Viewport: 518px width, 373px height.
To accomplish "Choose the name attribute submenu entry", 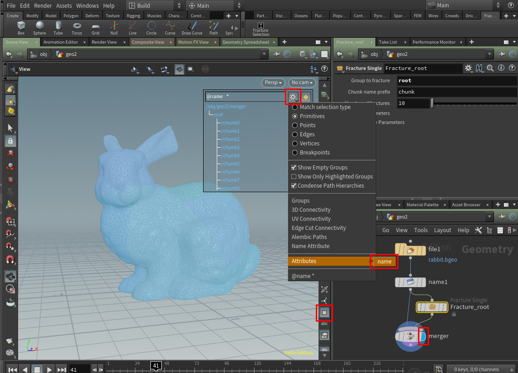I will pyautogui.click(x=384, y=262).
